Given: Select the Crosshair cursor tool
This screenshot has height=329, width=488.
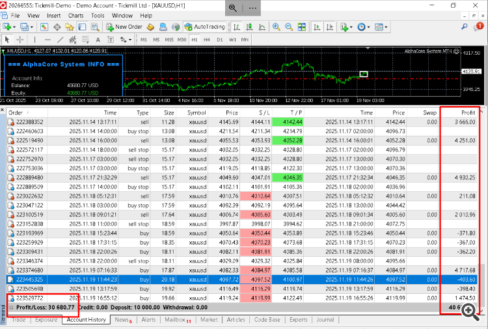Looking at the screenshot, I should click(x=20, y=40).
